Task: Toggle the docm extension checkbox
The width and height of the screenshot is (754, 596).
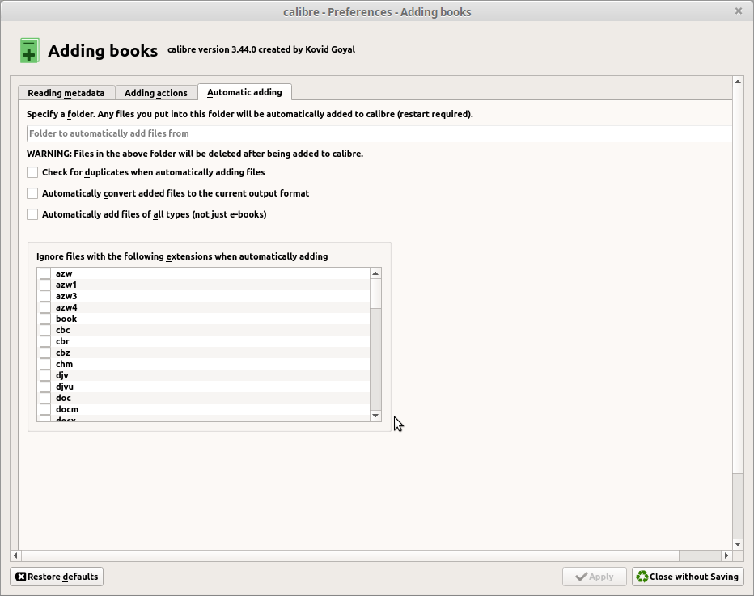Action: coord(45,409)
